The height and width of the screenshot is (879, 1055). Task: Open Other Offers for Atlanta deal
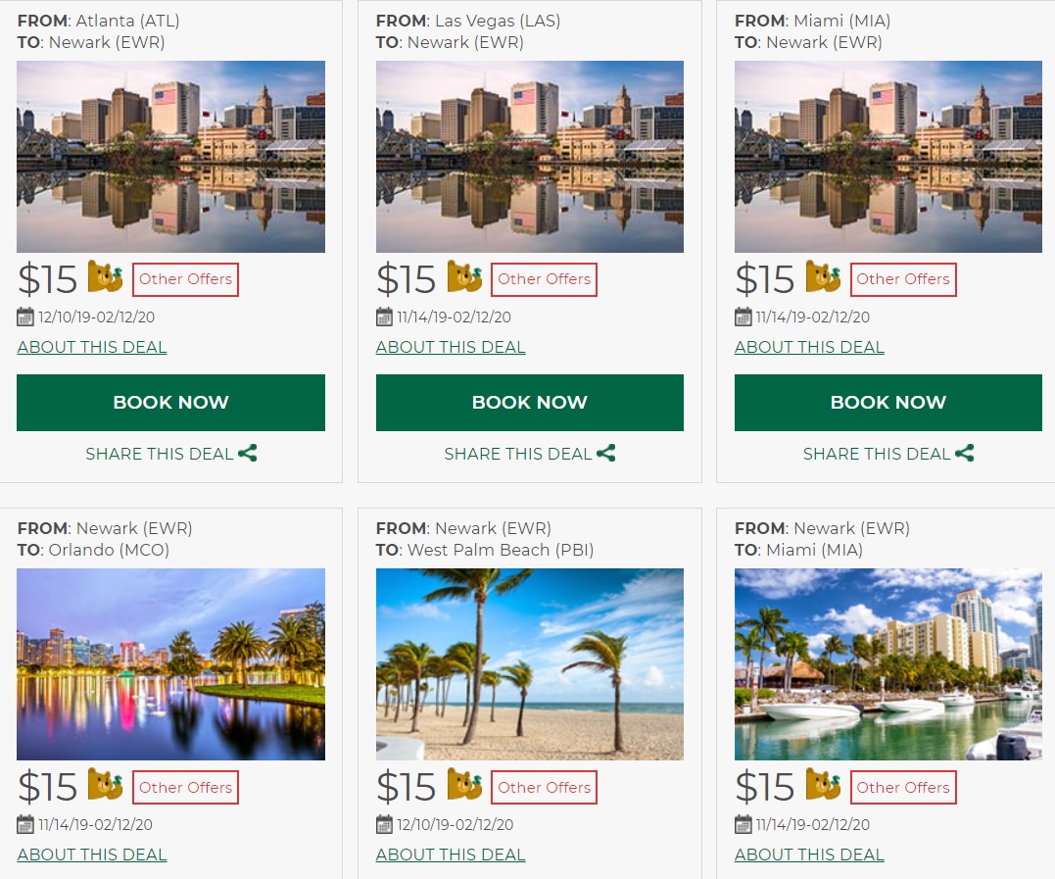(x=185, y=279)
